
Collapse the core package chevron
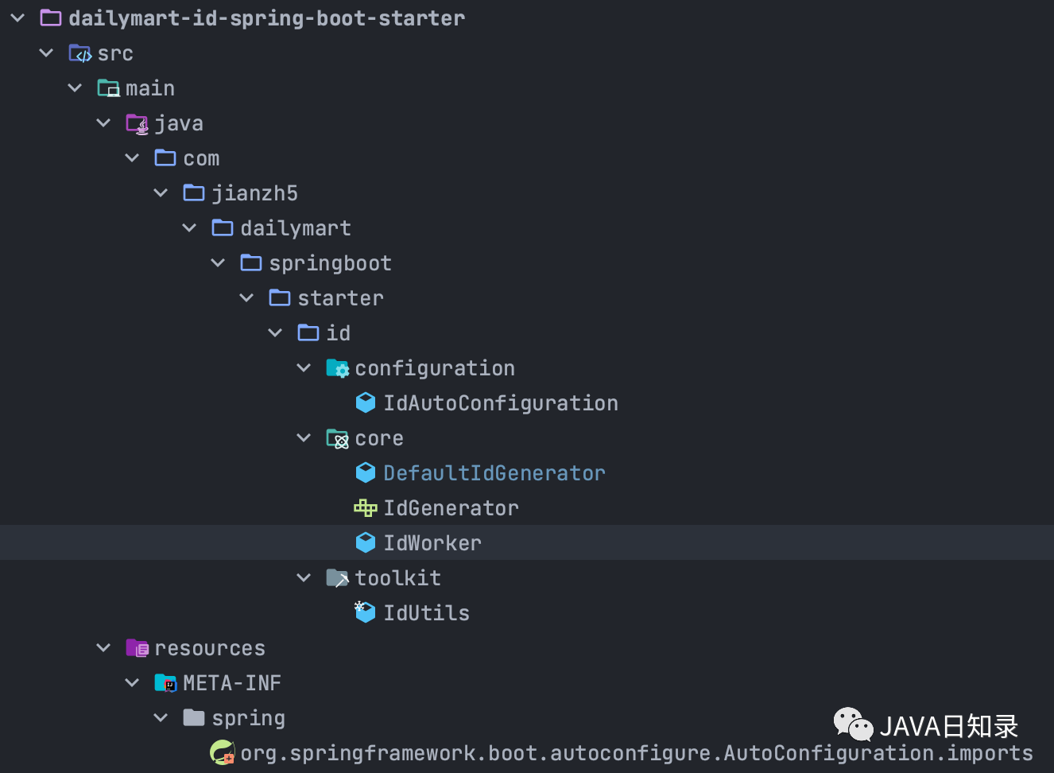point(304,438)
